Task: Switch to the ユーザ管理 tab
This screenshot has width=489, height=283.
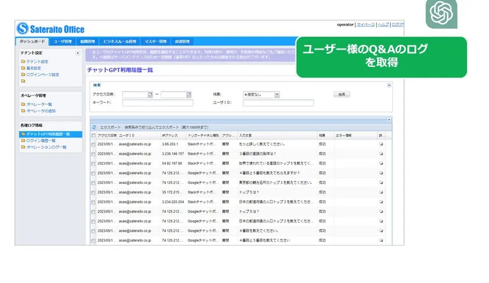Action: 63,42
